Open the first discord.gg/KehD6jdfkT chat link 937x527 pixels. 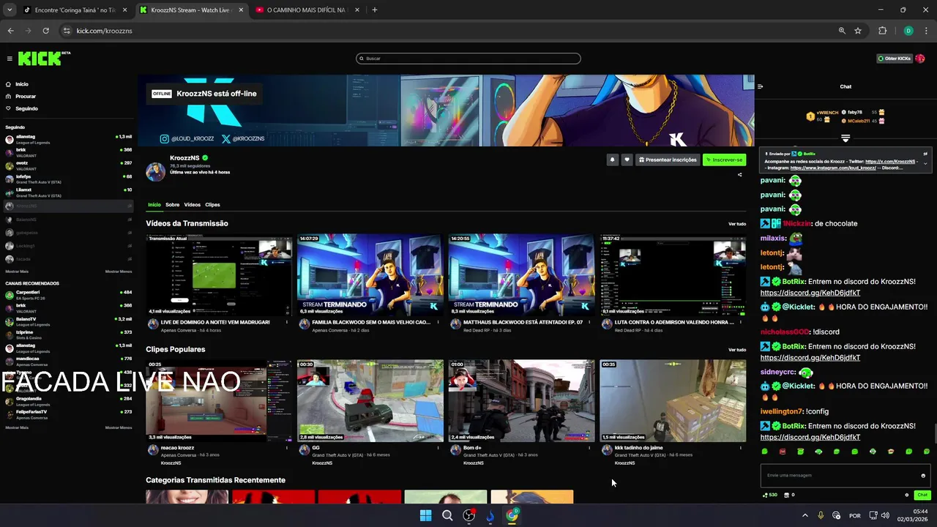tap(810, 293)
